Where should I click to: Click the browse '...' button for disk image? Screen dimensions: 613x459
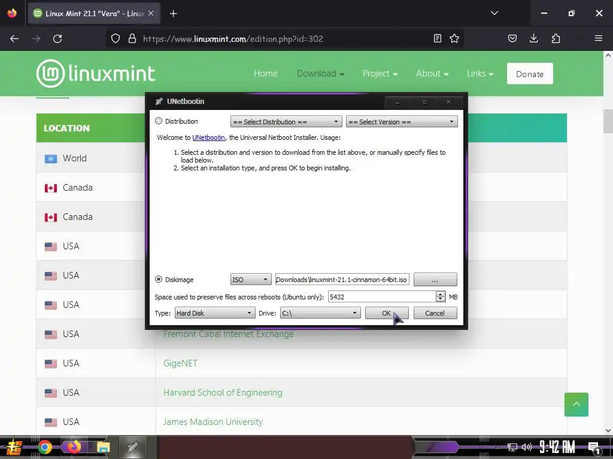[435, 280]
